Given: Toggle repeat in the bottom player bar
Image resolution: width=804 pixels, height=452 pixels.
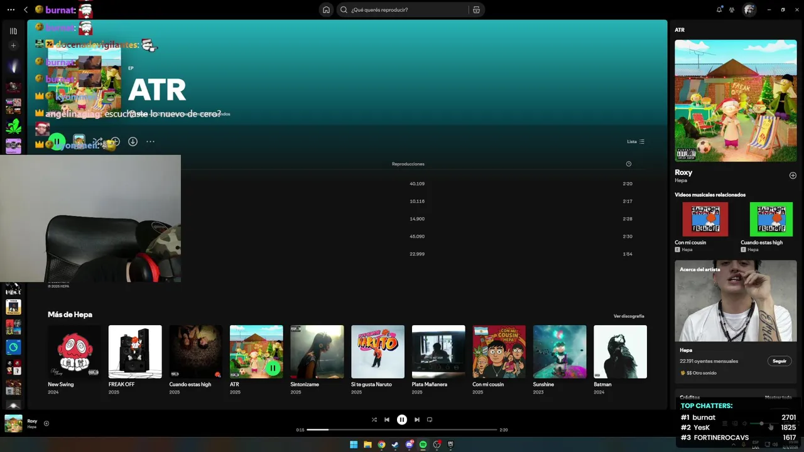Looking at the screenshot, I should pos(430,419).
